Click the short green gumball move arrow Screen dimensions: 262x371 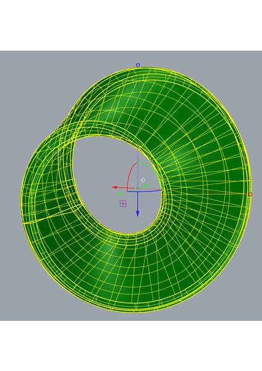click(x=144, y=186)
